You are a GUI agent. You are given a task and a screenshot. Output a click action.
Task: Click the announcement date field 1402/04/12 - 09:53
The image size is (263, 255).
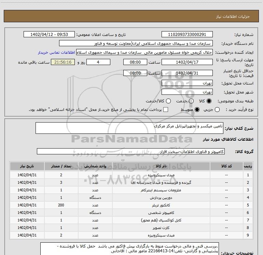pyautogui.click(x=49, y=35)
